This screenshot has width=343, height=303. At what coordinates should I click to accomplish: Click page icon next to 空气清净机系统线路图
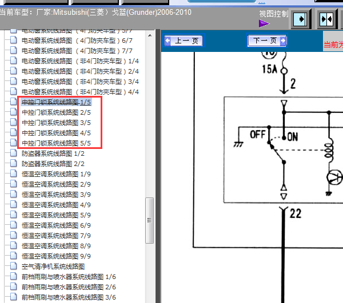[14, 266]
